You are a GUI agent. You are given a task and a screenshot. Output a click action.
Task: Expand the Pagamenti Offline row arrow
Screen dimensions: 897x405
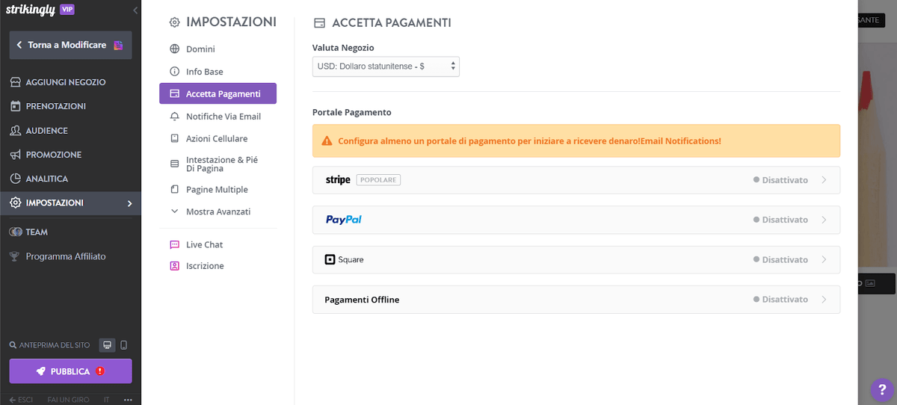[824, 300]
